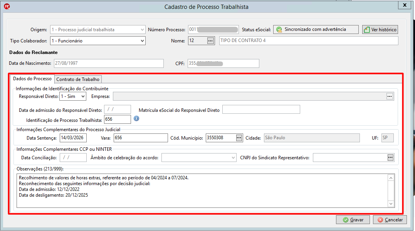
Task: Click the 'Dados do Reclamante' heading
Action: tap(34, 52)
